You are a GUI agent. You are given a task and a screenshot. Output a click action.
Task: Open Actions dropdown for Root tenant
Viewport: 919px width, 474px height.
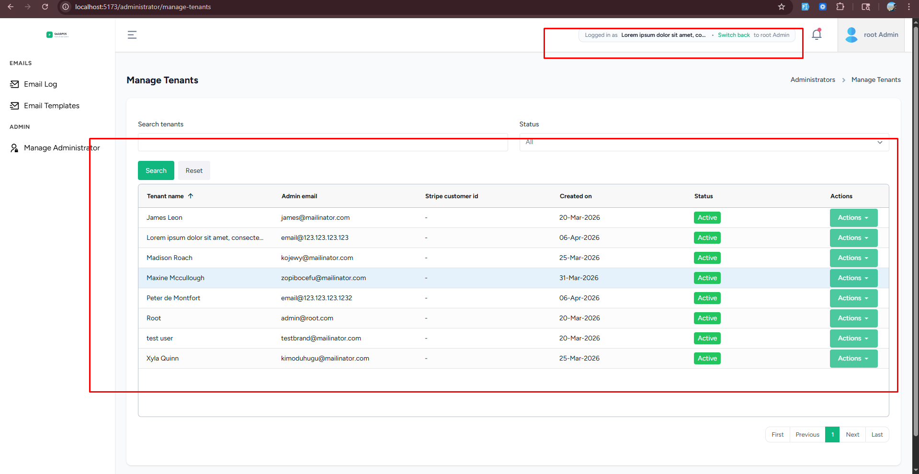853,318
